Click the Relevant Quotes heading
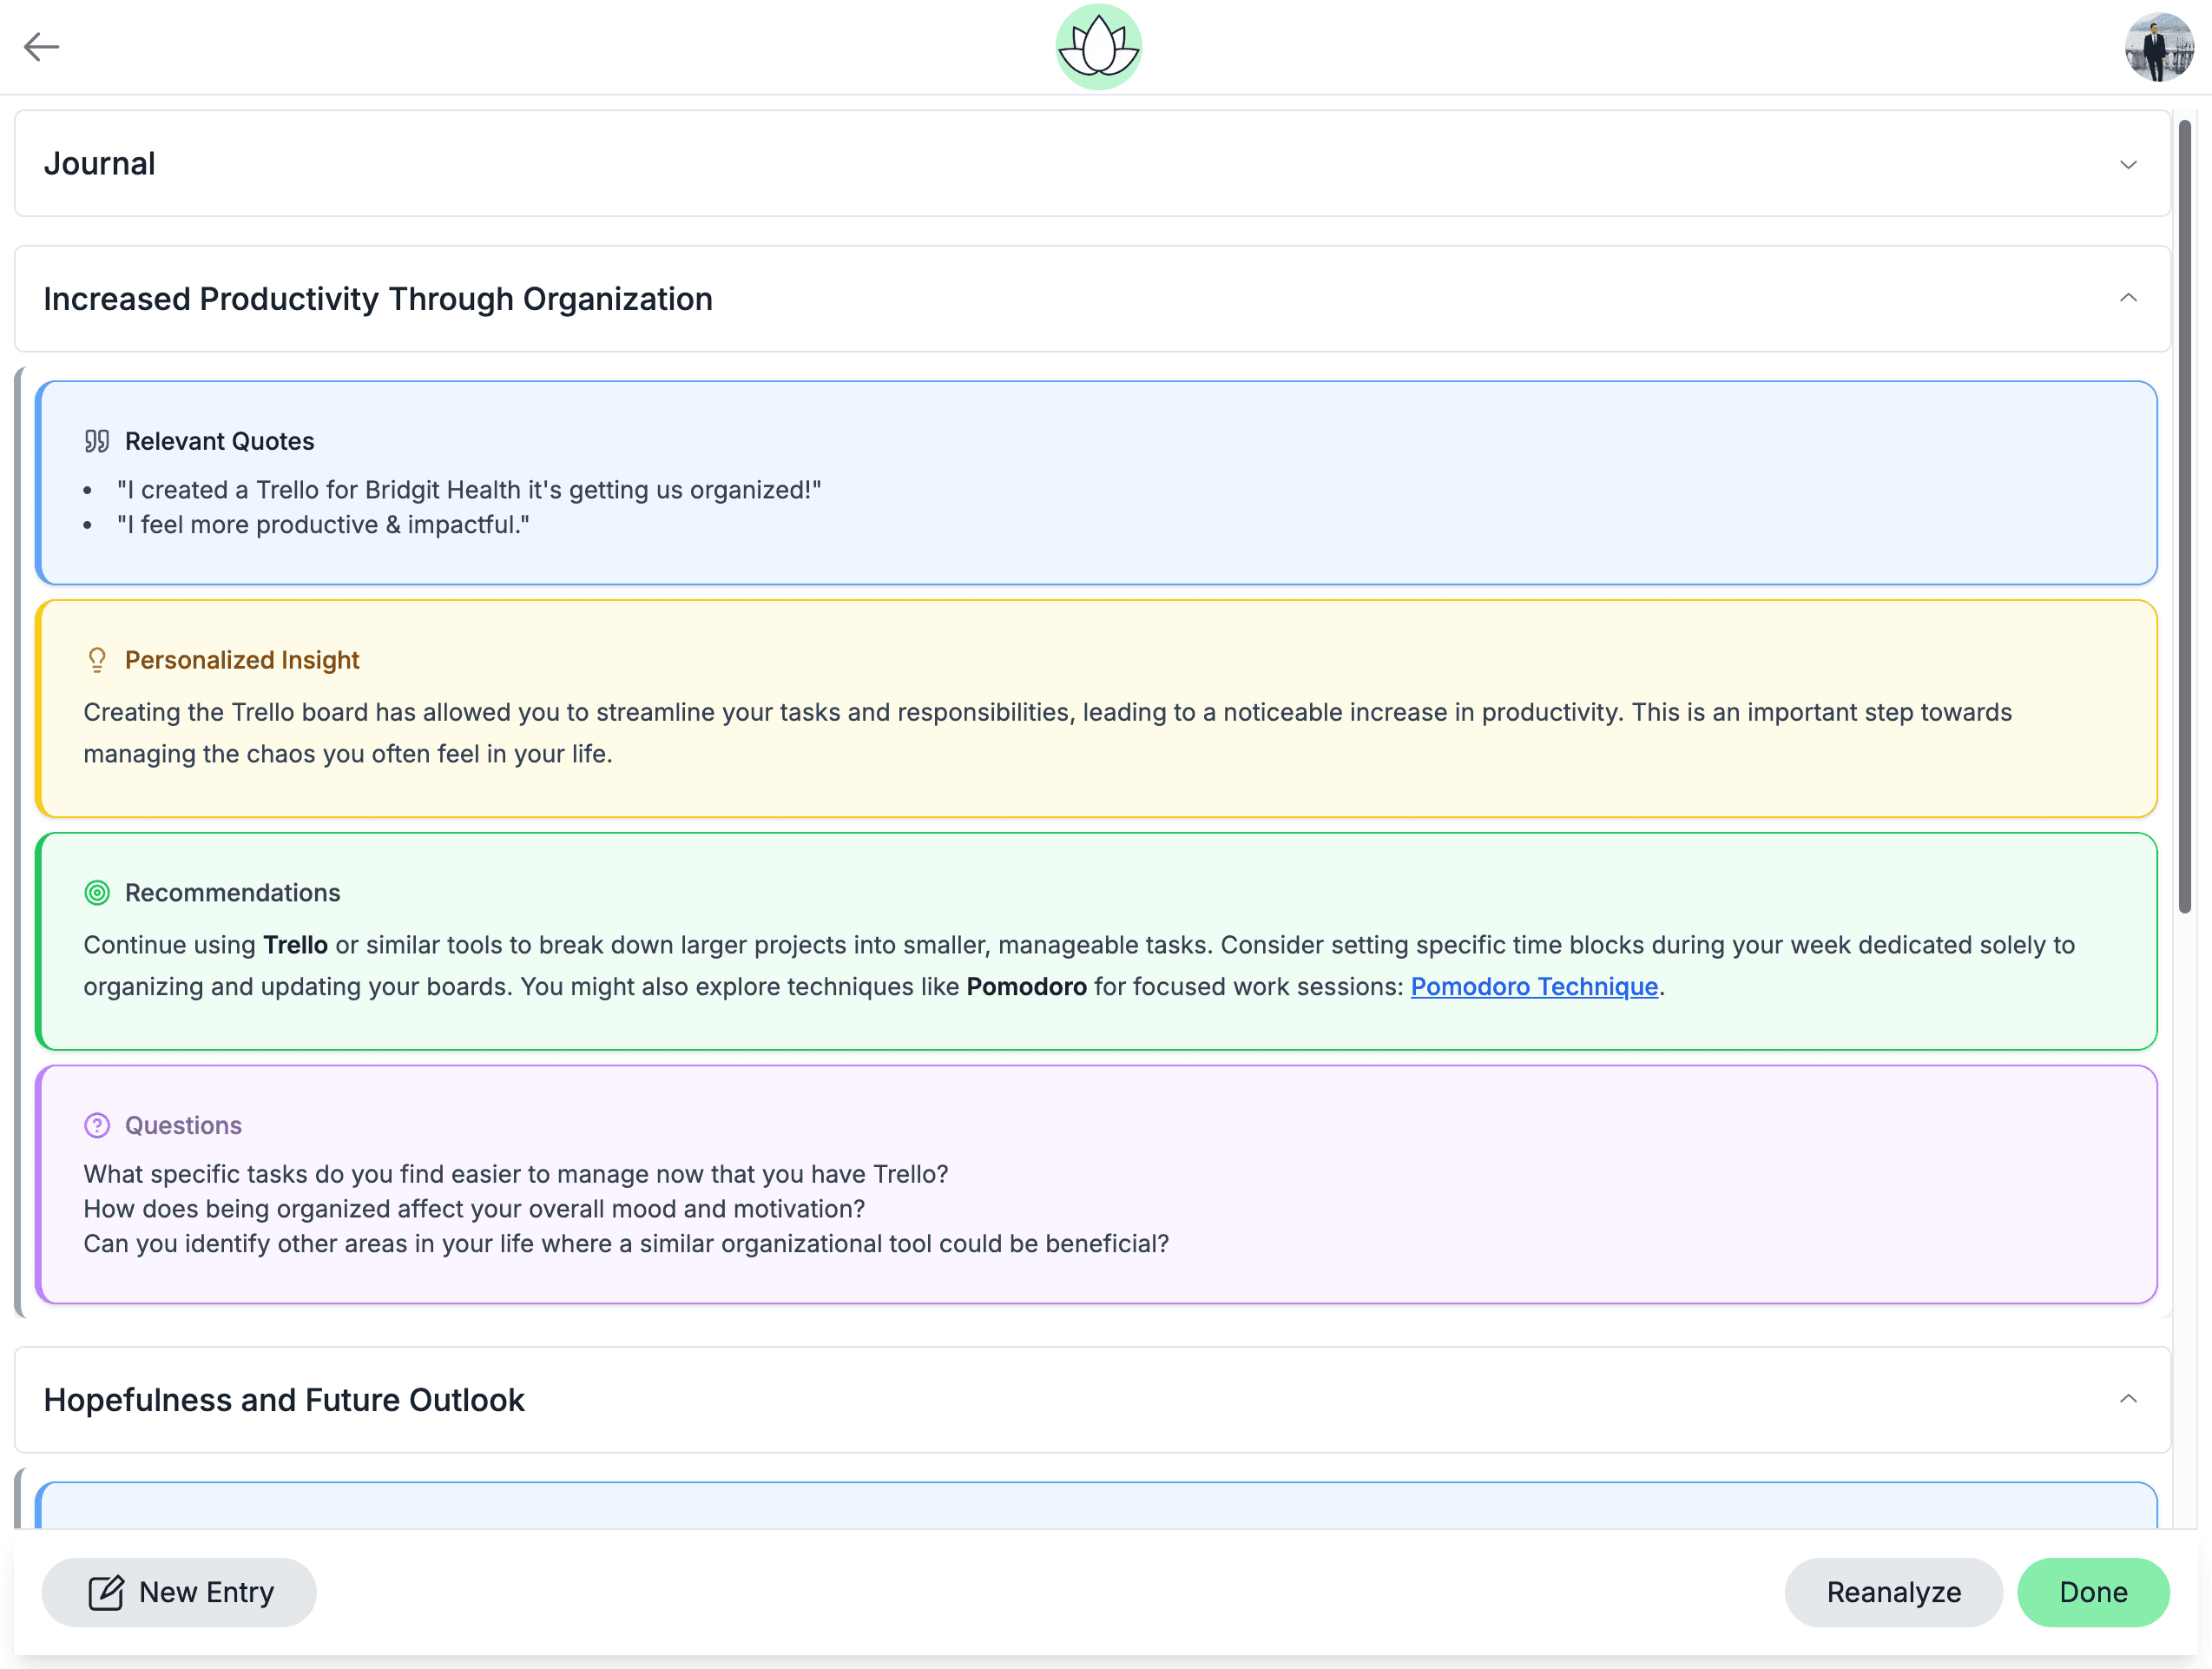Viewport: 2212px width, 1669px height. 219,441
